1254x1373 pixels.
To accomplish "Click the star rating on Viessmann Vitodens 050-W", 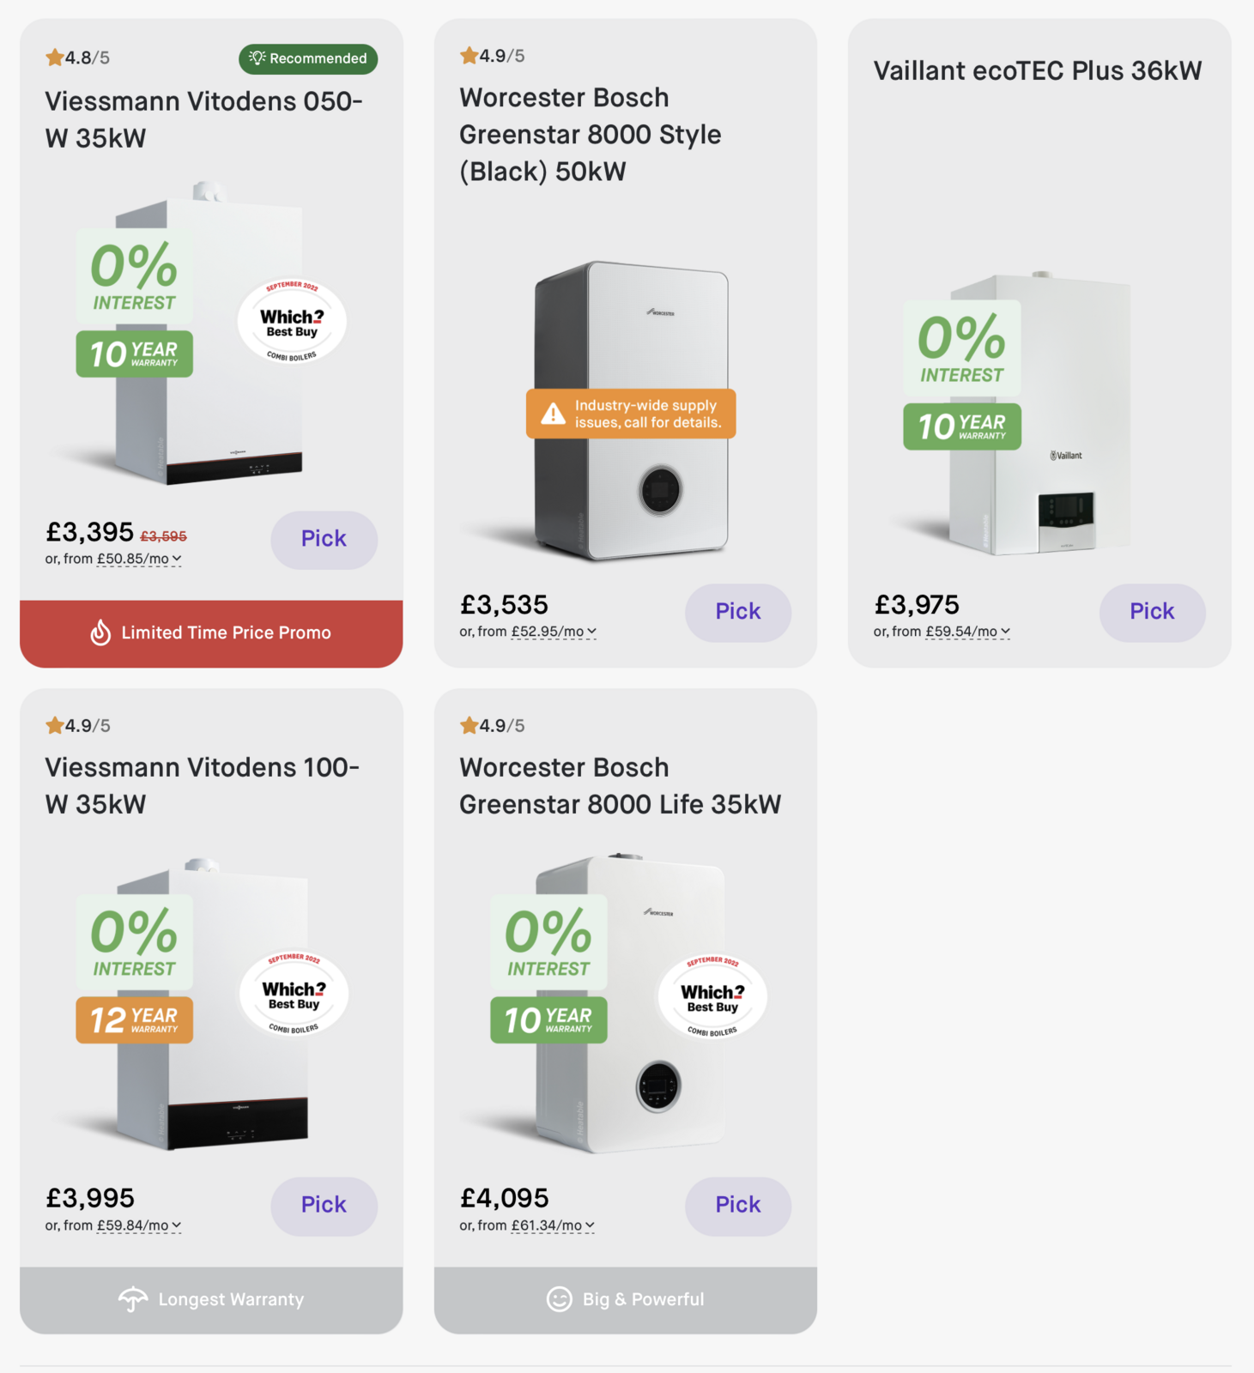I will pos(78,57).
